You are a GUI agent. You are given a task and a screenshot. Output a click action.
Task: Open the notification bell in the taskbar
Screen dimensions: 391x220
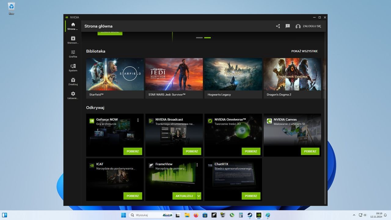pos(386,215)
